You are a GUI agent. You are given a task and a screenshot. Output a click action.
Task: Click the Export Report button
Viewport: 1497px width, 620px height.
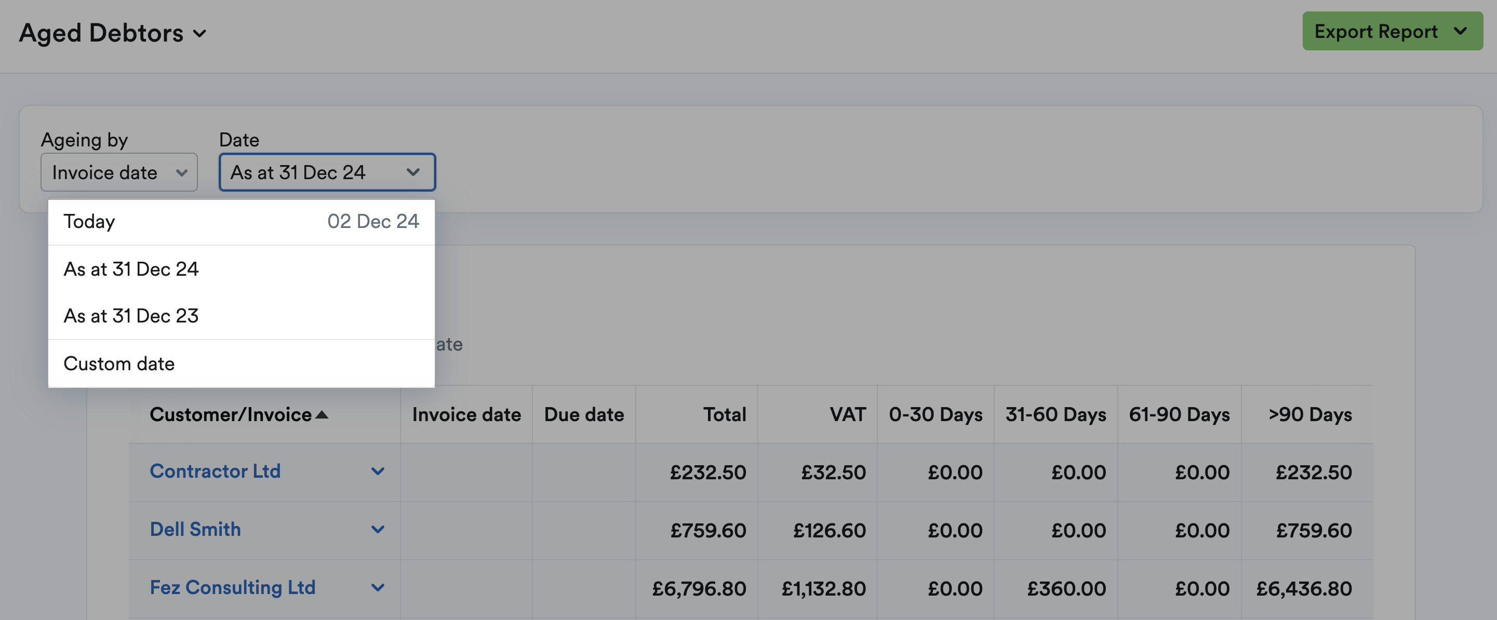pos(1393,31)
